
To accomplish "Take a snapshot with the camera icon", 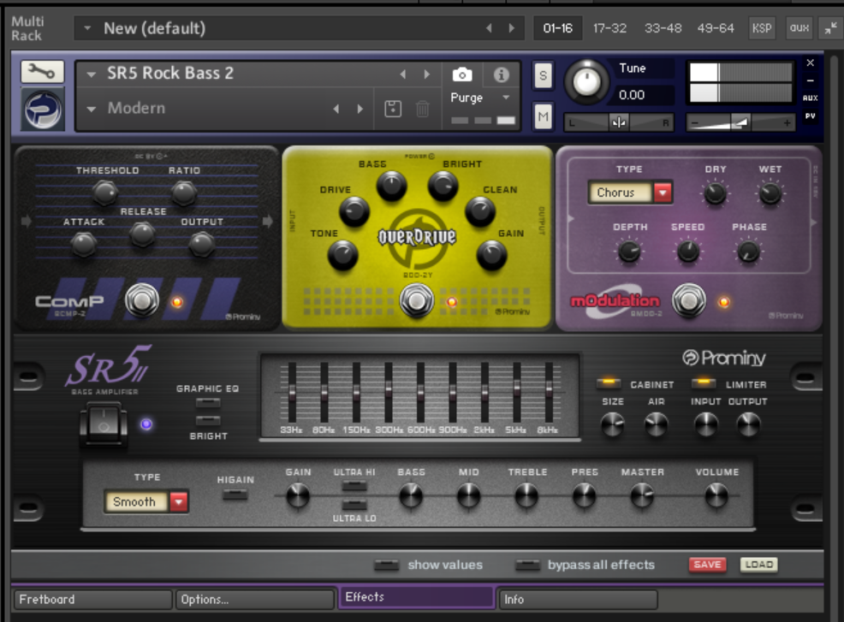I will (x=462, y=74).
